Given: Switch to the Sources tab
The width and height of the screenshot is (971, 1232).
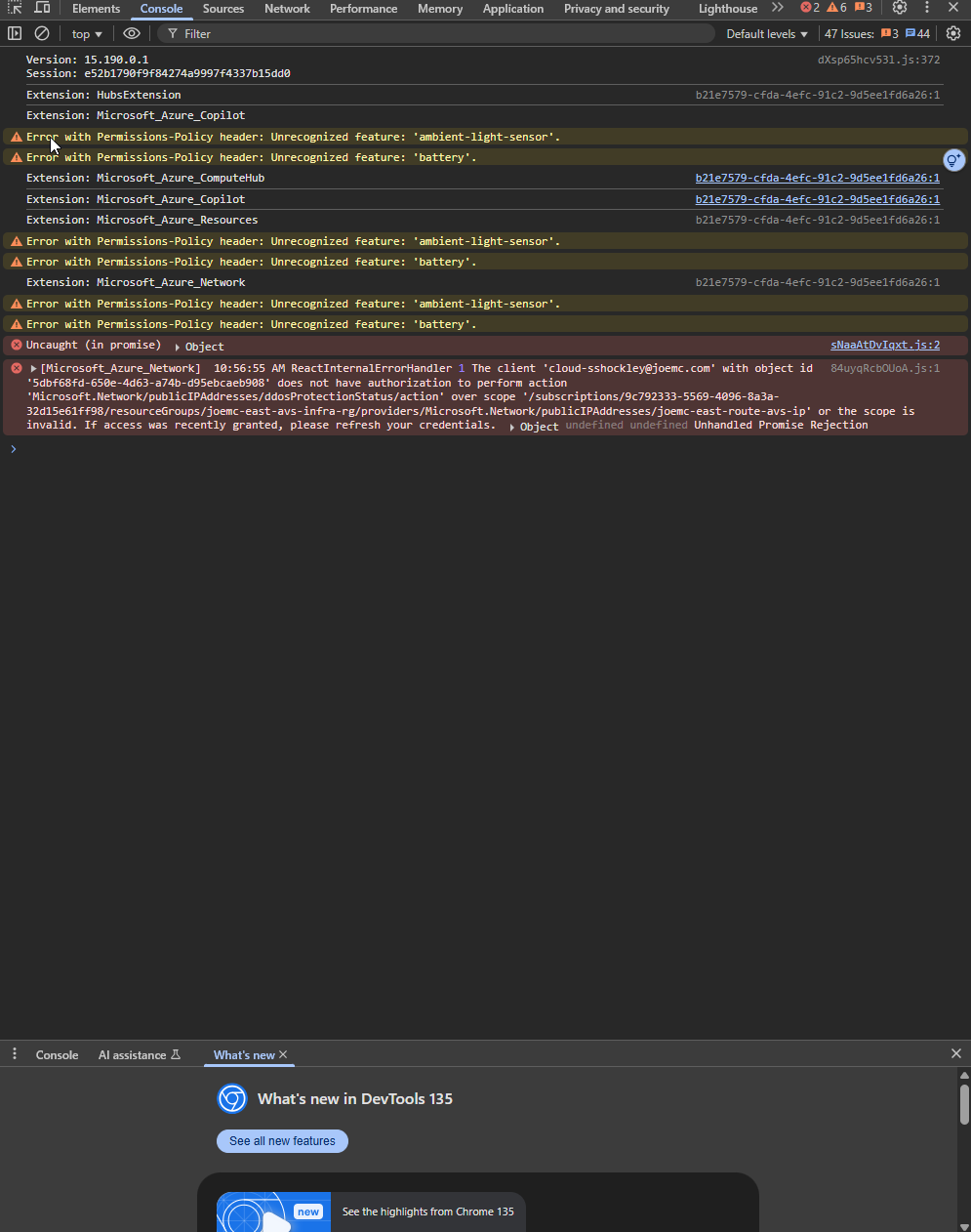Looking at the screenshot, I should click(223, 8).
